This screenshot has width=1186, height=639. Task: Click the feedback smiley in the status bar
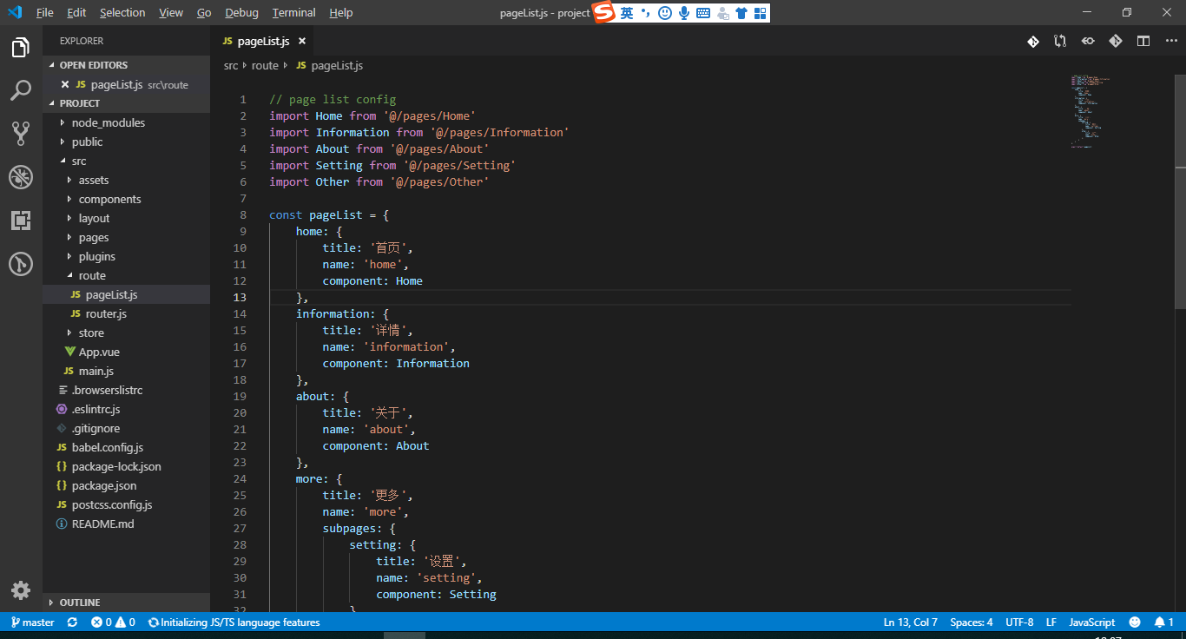(1135, 623)
